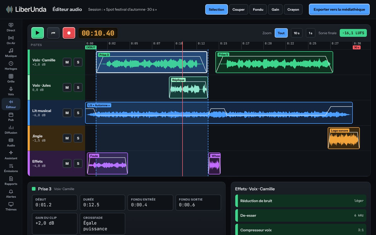376x235 pixels.
Task: Edit the DURÉE field value 0:12.5
Action: point(102,203)
